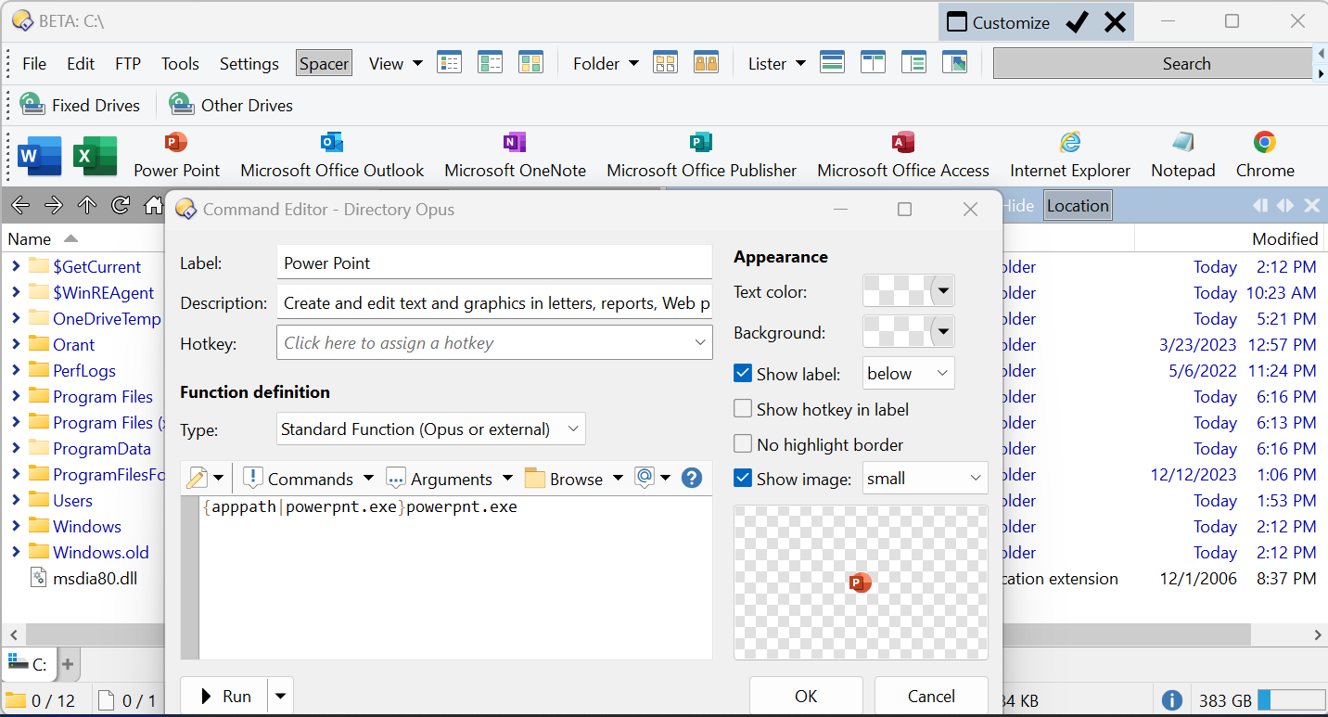Open the File menu
Image resolution: width=1328 pixels, height=717 pixels.
tap(34, 63)
